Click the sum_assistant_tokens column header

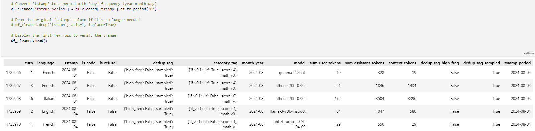[x=364, y=63]
